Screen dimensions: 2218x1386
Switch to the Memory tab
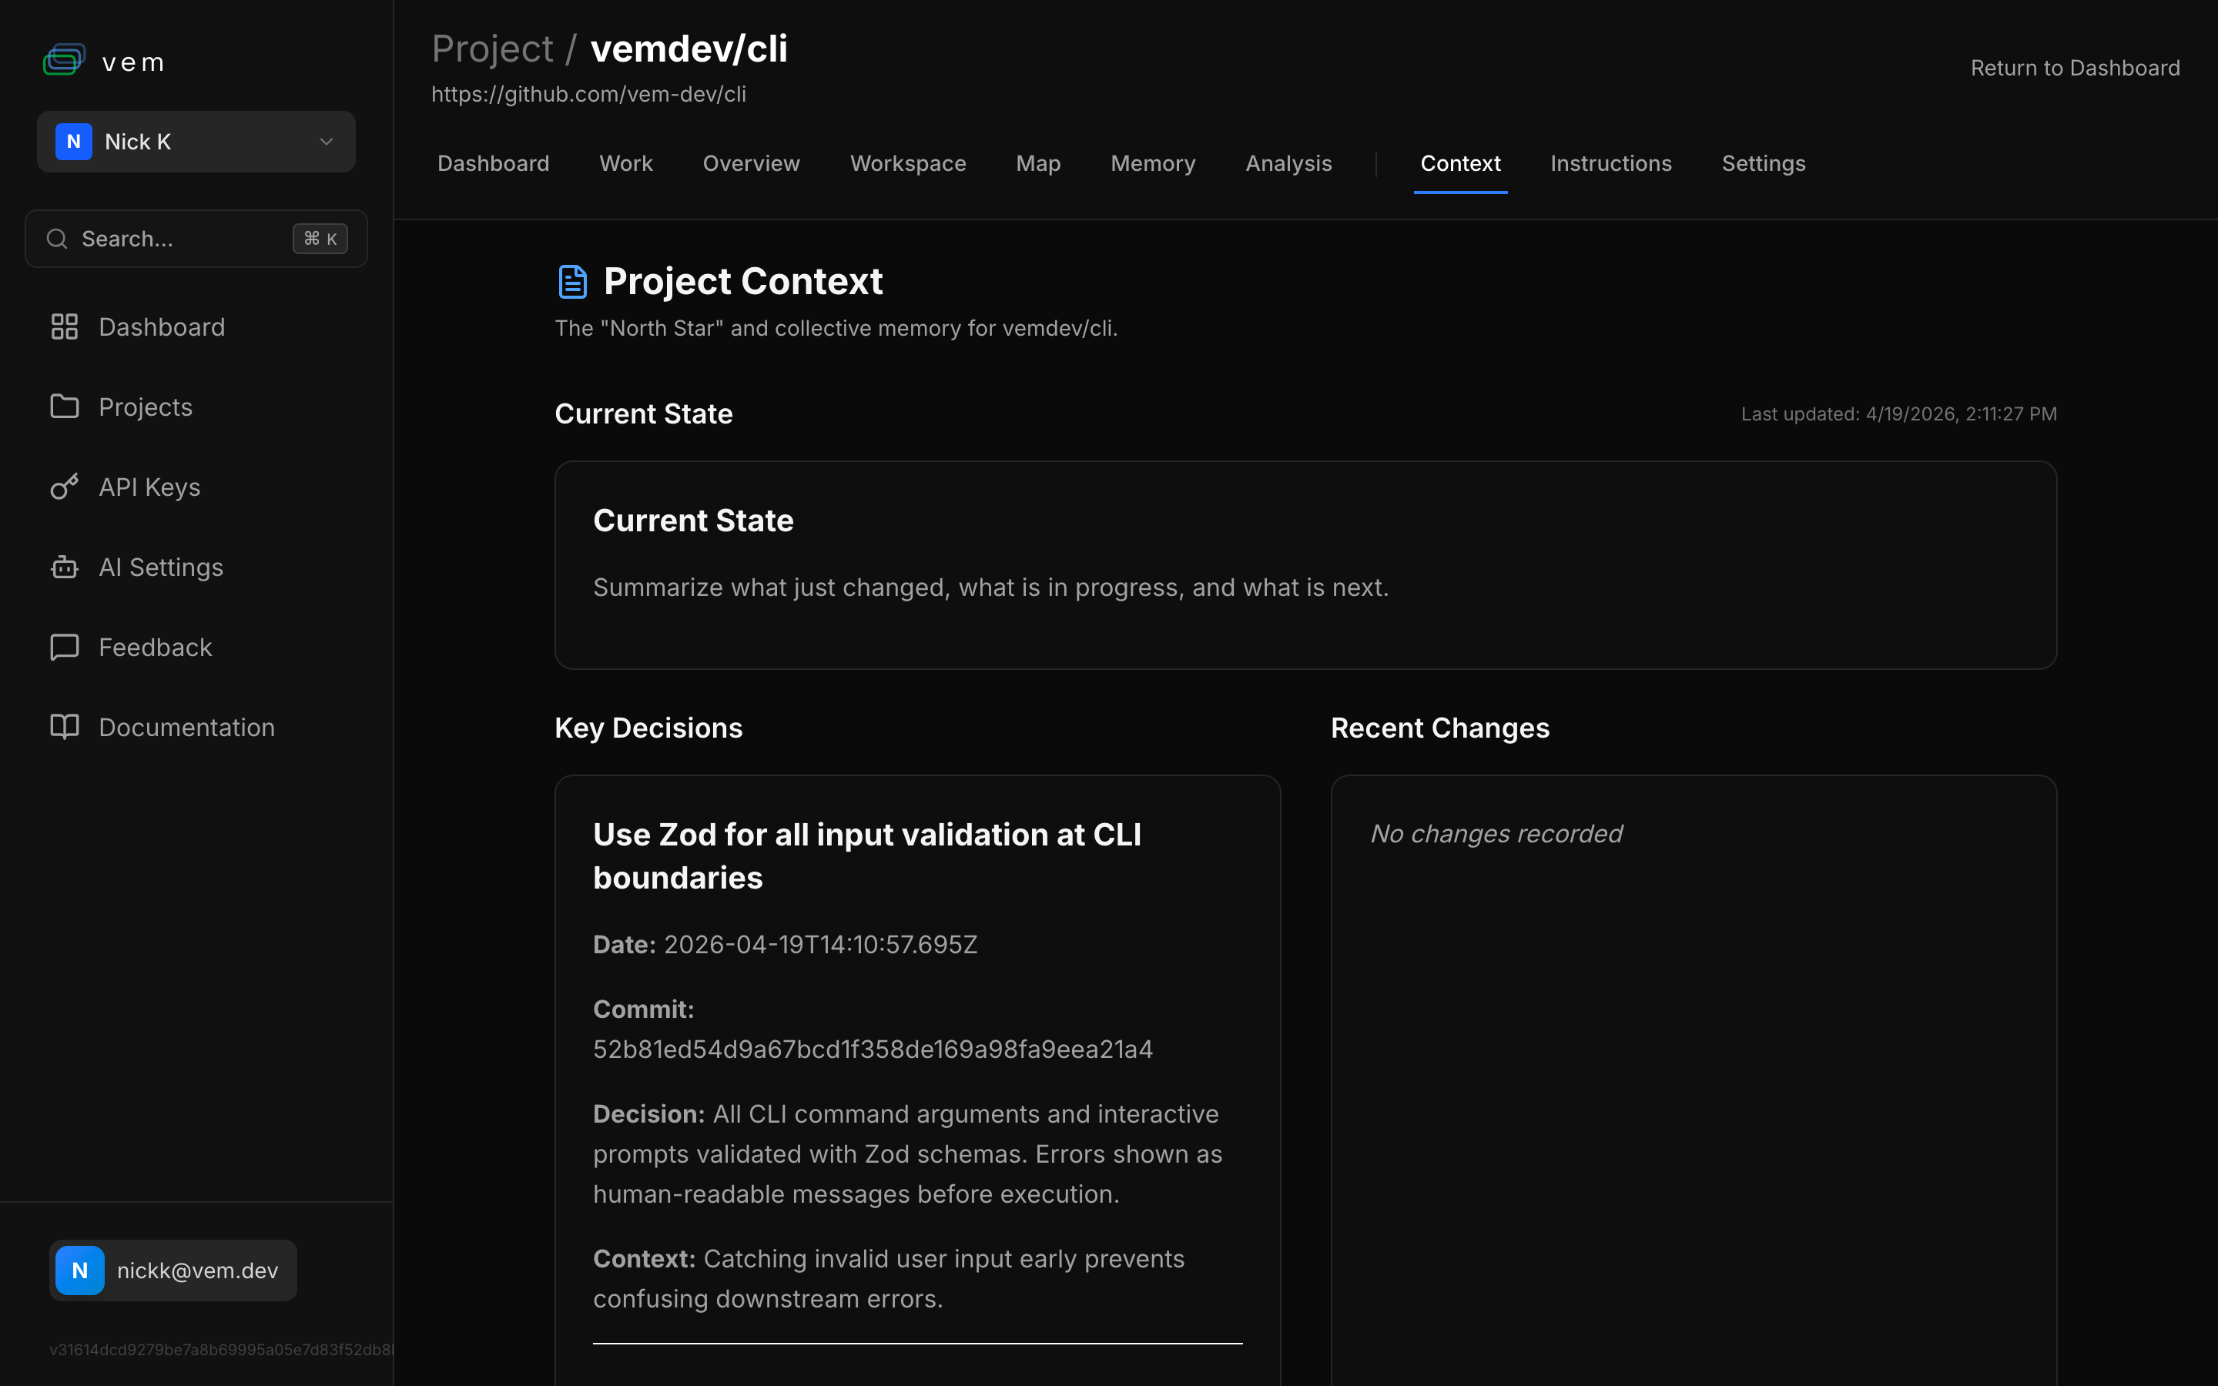[1153, 164]
